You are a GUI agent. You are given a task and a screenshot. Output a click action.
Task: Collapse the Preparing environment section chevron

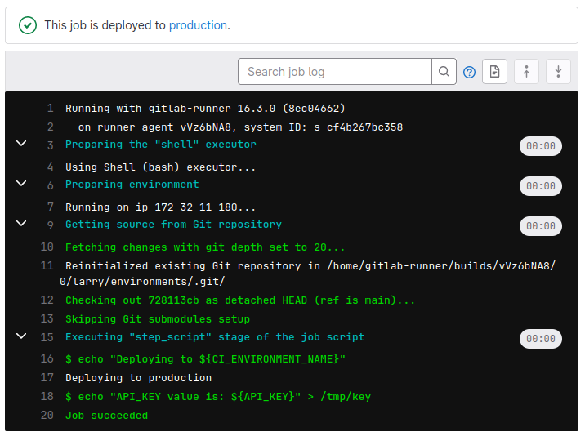click(x=21, y=184)
